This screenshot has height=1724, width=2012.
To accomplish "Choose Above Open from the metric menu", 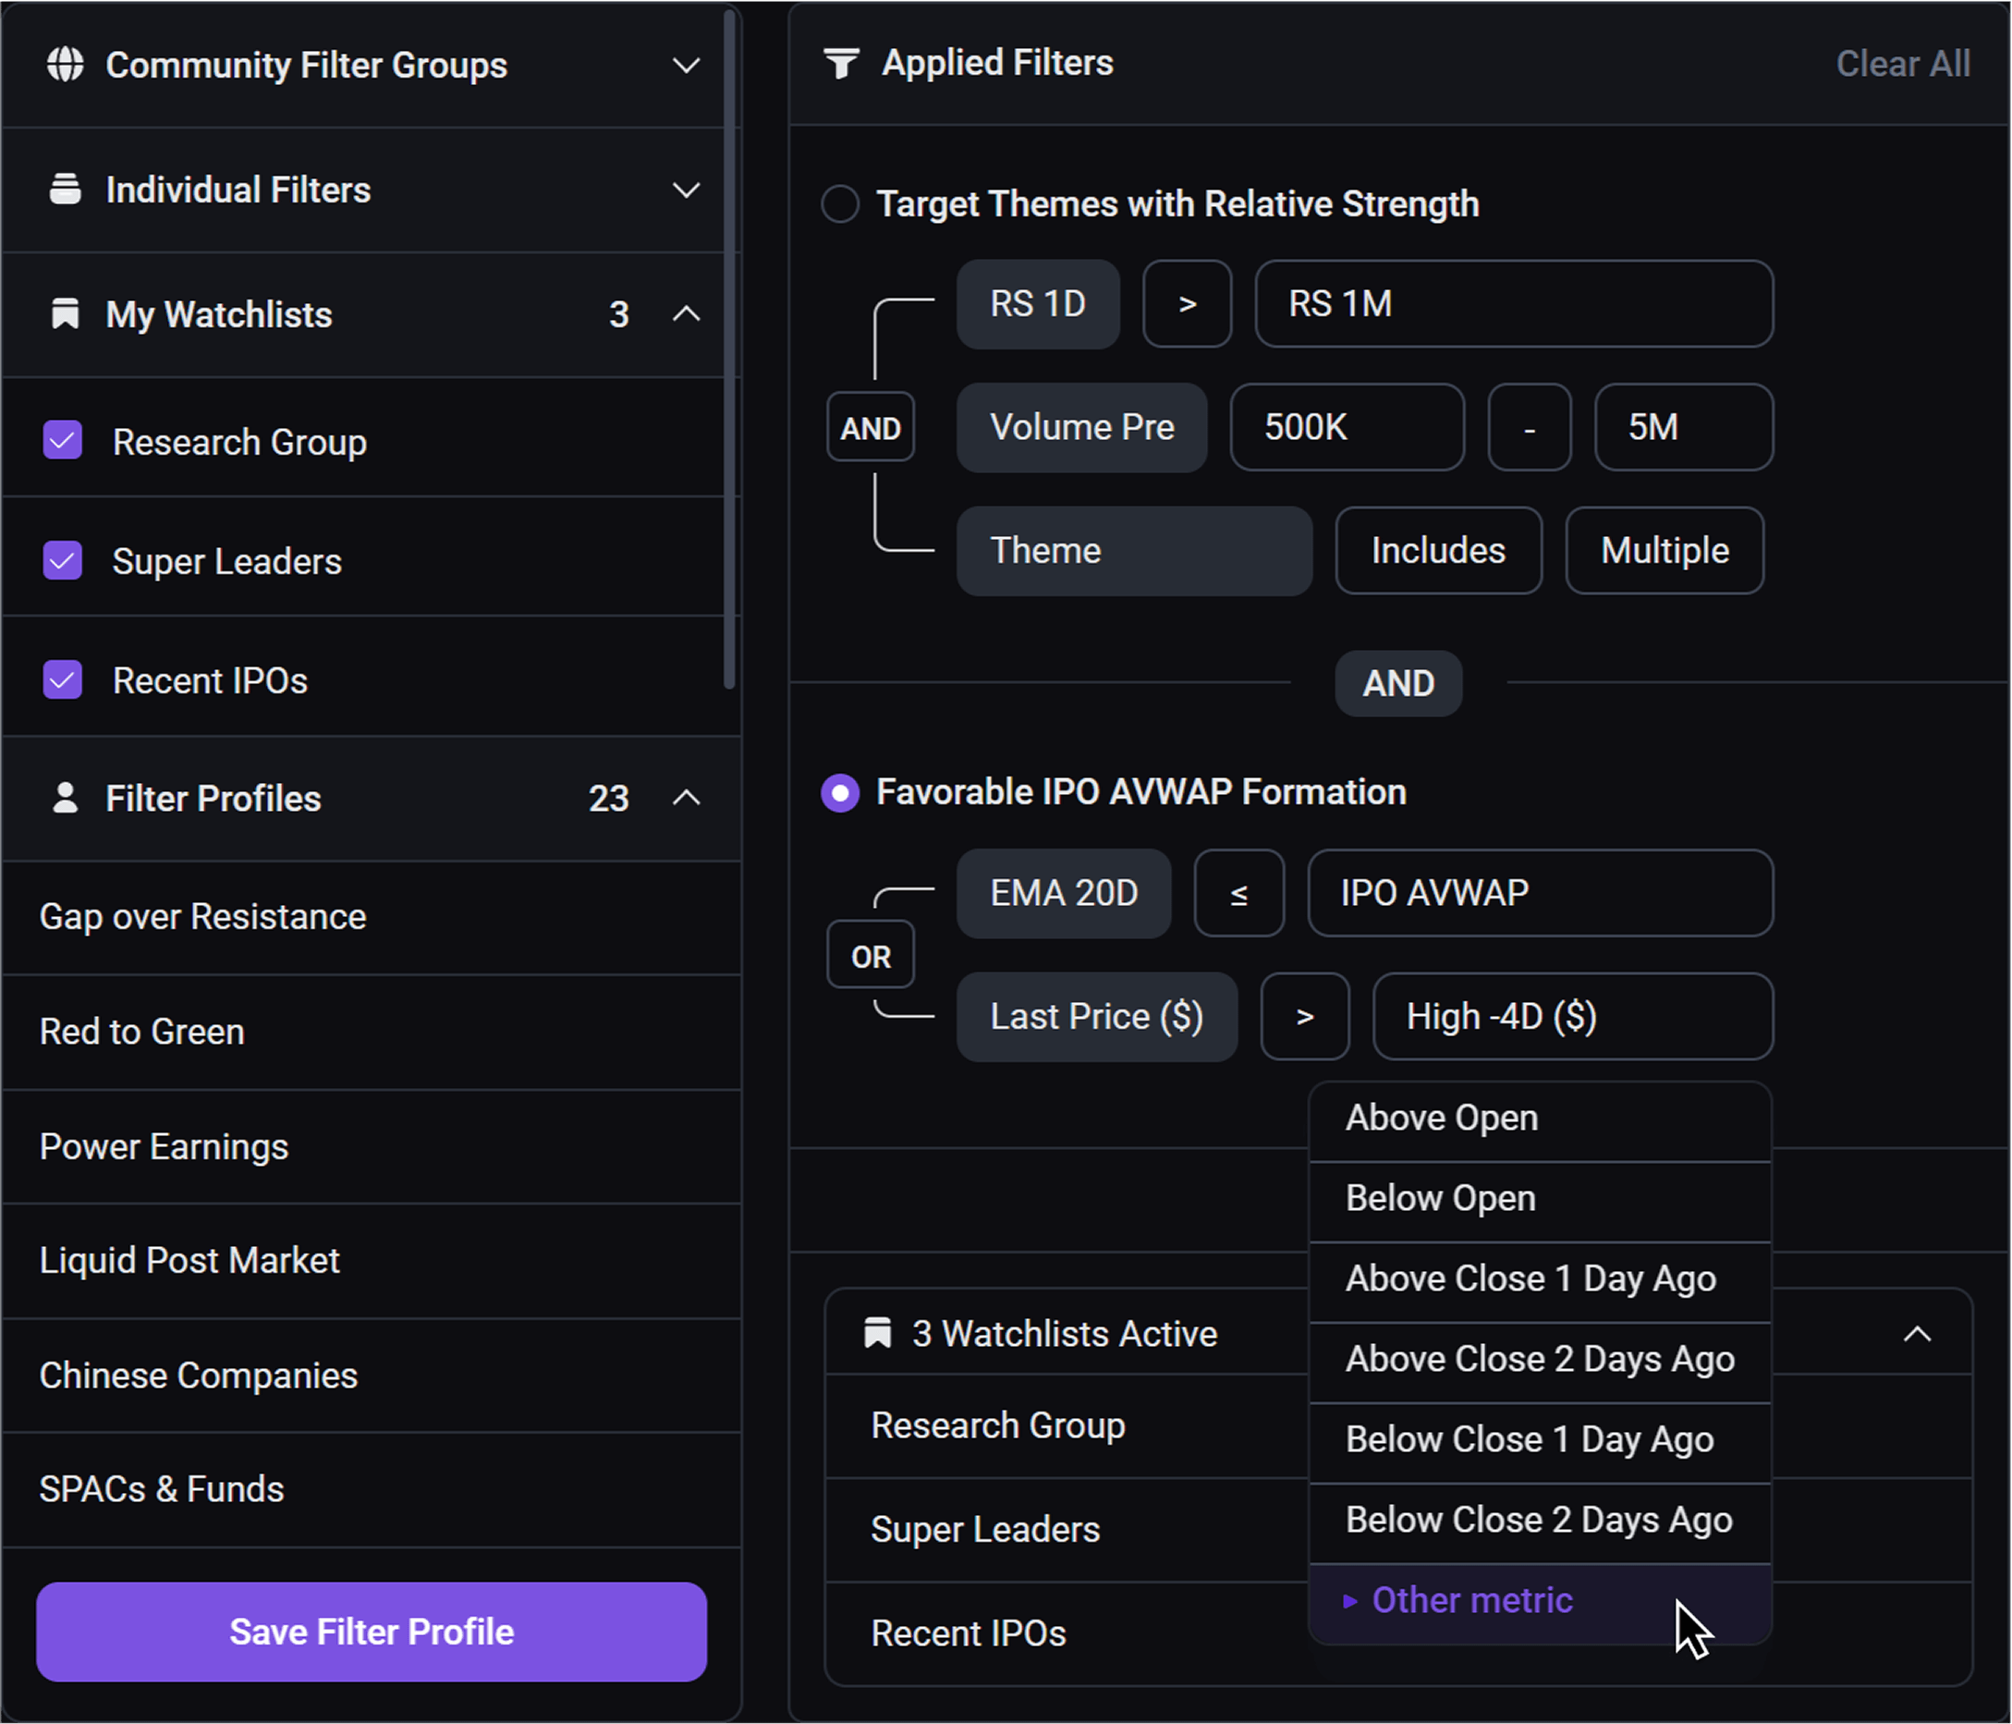I will point(1441,1117).
